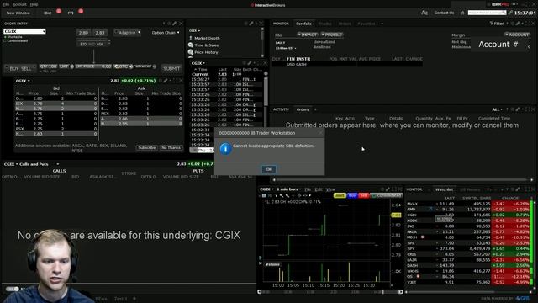Switch to the Portfolio tab
538x303 pixels.
pyautogui.click(x=303, y=24)
